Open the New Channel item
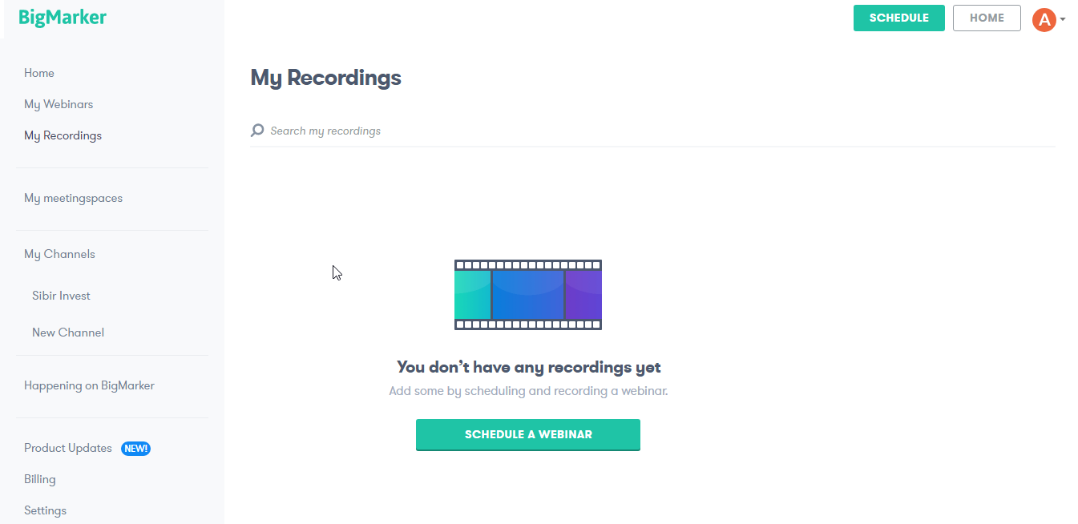1078x524 pixels. click(68, 333)
